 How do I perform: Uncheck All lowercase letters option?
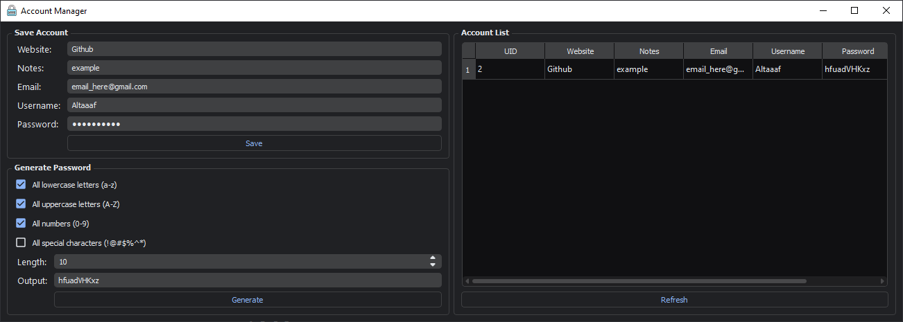tap(21, 184)
